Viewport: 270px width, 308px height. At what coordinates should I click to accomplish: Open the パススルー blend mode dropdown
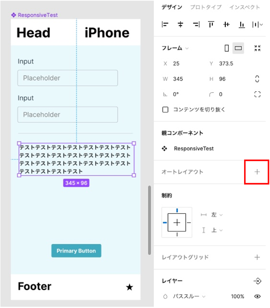coord(189,296)
